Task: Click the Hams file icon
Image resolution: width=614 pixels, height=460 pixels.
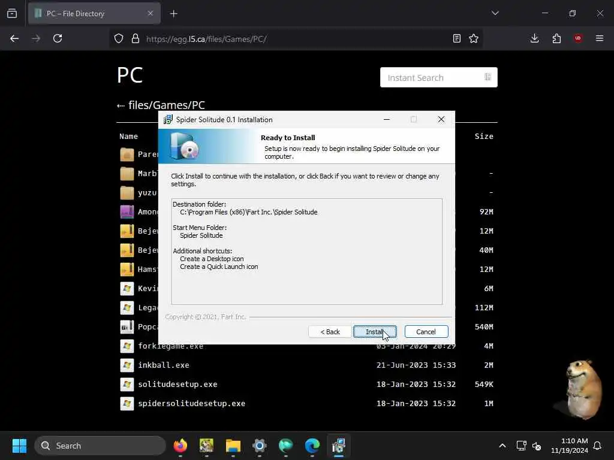Action: [x=127, y=269]
